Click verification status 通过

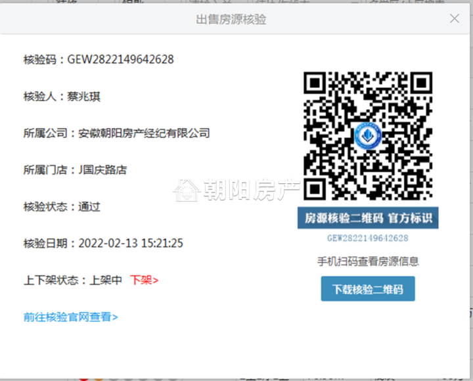point(89,207)
